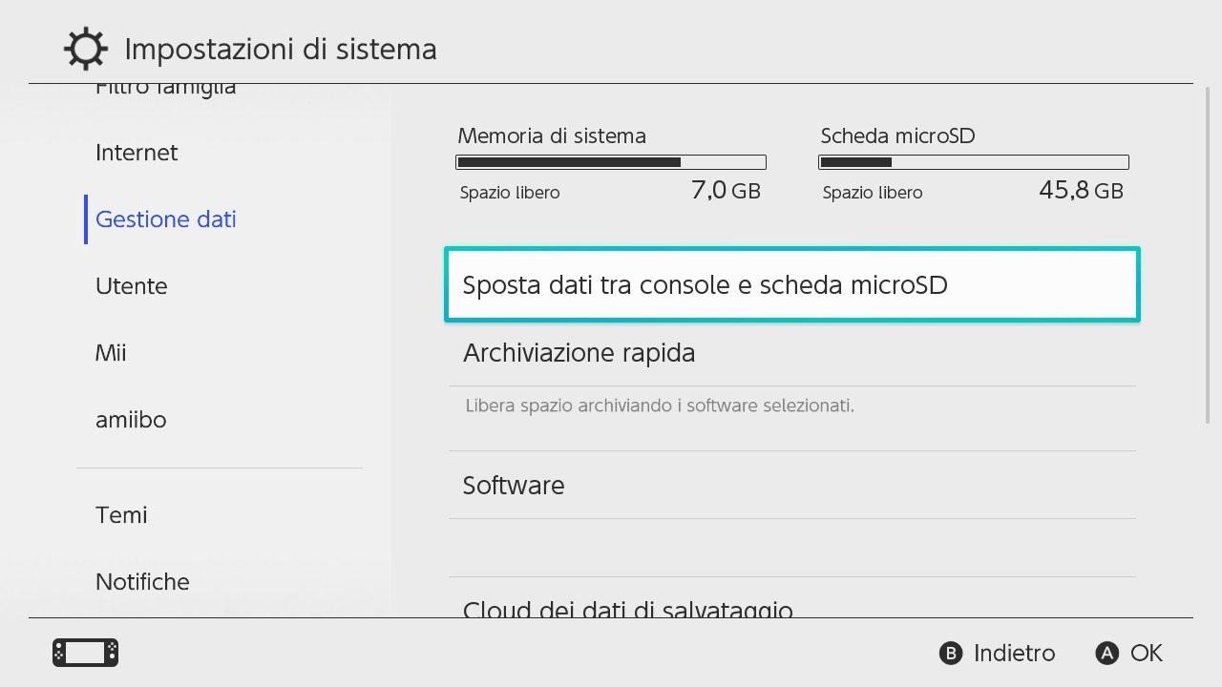Click the Memoria di sistema usage bar
Viewport: 1222px width, 687px height.
[x=611, y=162]
